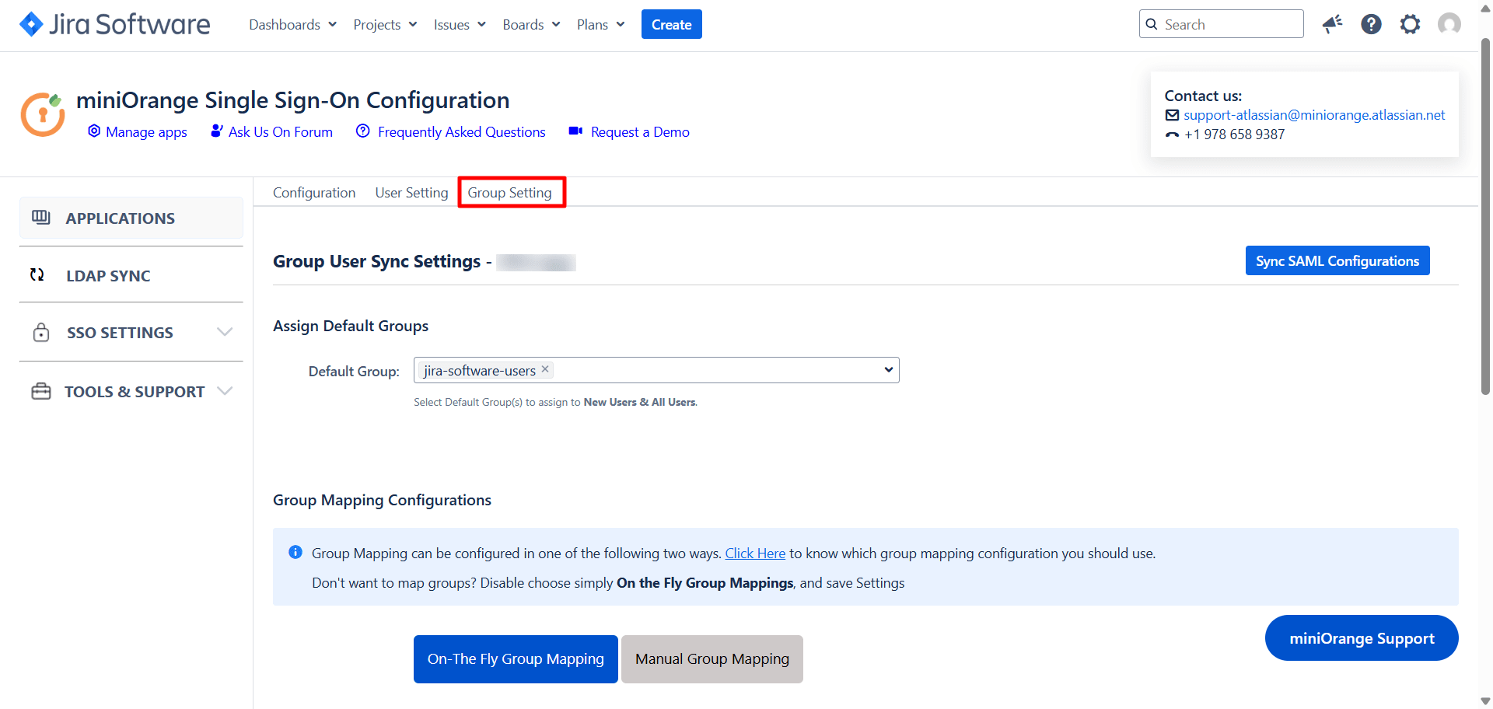Open the help question mark icon
The width and height of the screenshot is (1493, 709).
[x=1371, y=25]
